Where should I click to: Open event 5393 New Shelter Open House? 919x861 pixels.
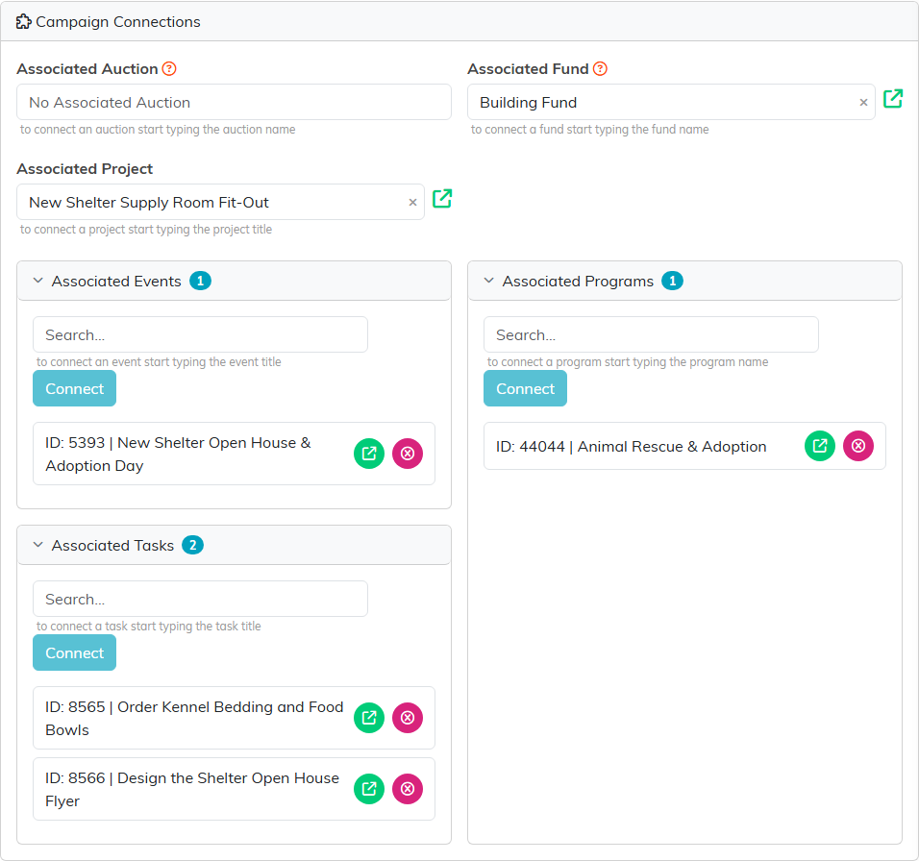(368, 454)
